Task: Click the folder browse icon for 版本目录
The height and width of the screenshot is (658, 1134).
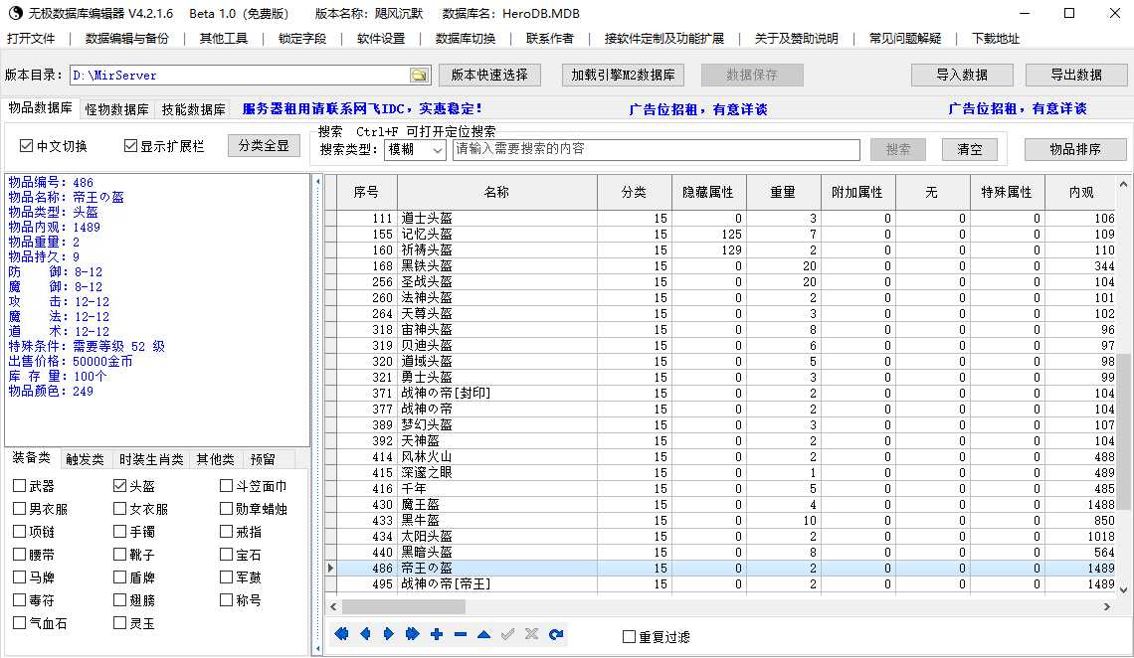Action: click(420, 76)
